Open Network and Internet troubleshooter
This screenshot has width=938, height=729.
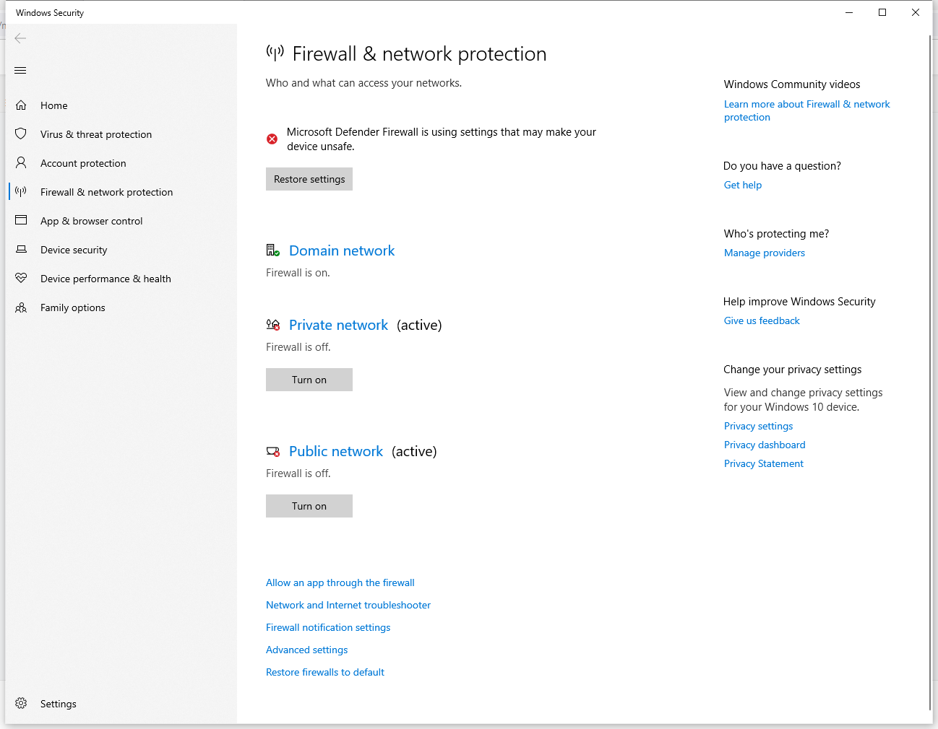pyautogui.click(x=348, y=605)
